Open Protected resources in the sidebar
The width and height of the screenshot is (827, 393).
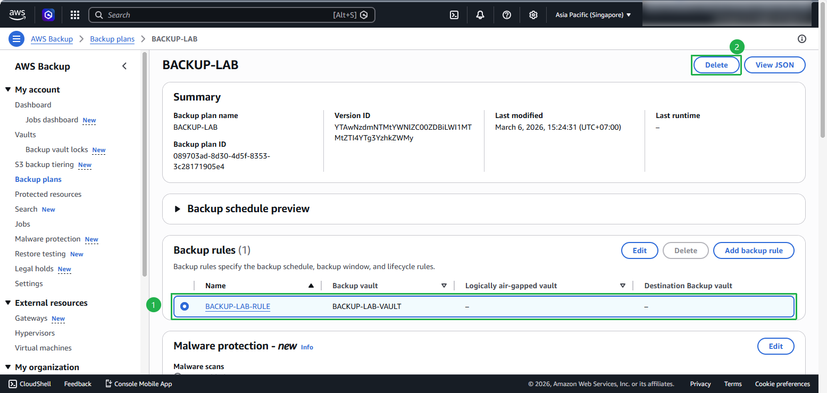tap(48, 195)
